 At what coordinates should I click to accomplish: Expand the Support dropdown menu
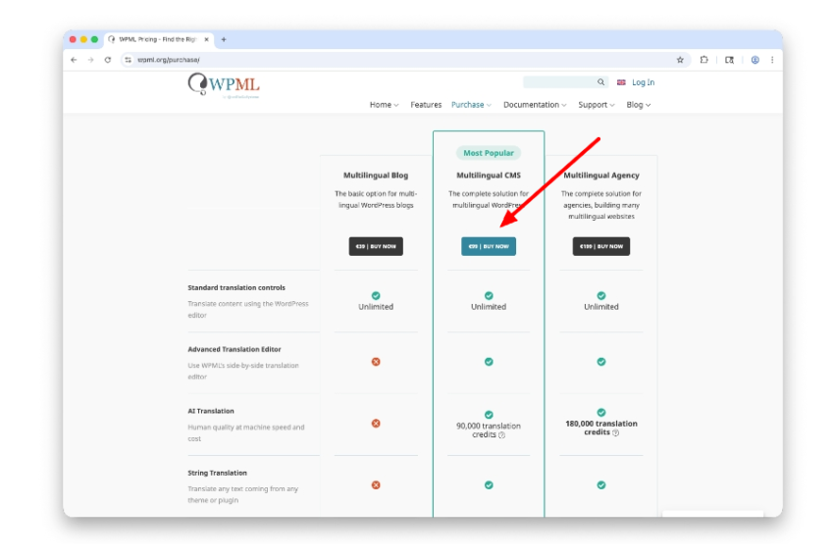596,105
